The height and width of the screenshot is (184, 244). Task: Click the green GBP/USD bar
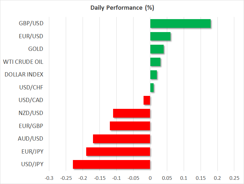tap(180, 24)
